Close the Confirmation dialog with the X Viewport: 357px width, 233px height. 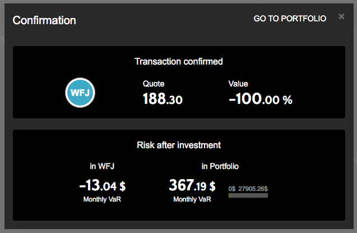pyautogui.click(x=341, y=17)
